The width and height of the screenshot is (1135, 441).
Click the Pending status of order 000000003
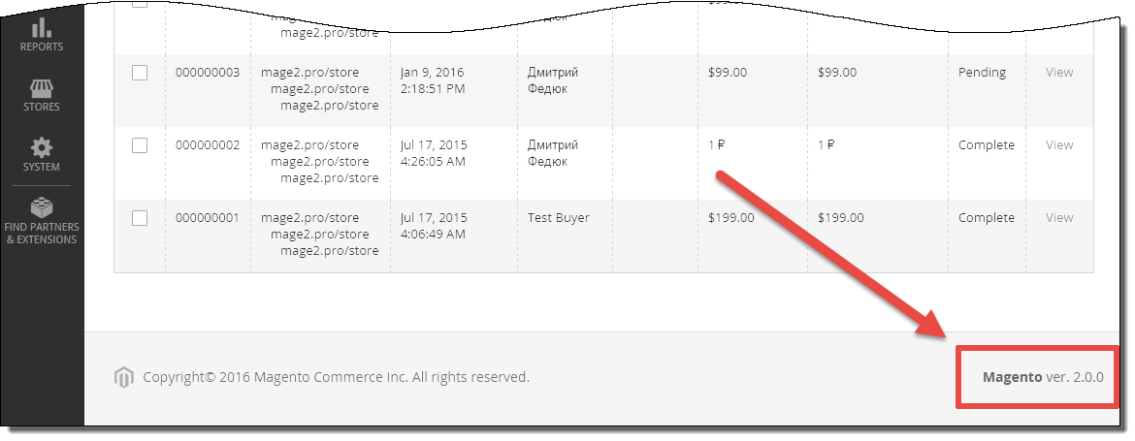point(983,73)
